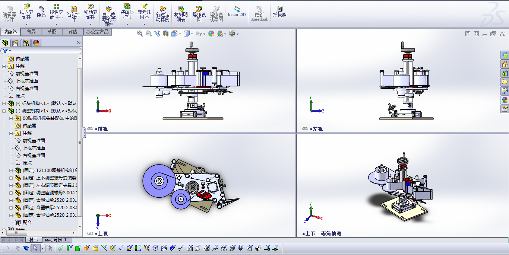Open the 评估 evaluate tab
509x255 pixels.
click(73, 32)
